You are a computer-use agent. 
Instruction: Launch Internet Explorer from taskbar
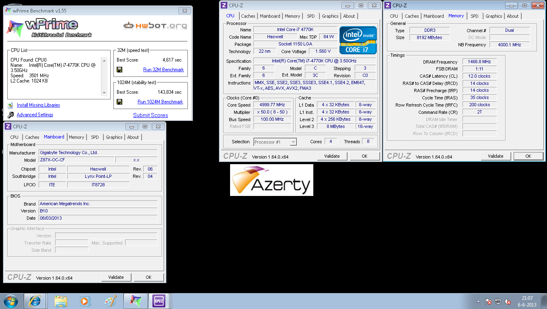35,301
